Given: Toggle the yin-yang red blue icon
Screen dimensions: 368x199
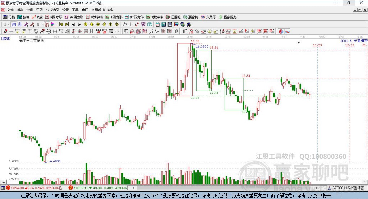Looking at the screenshot, I should pyautogui.click(x=281, y=32).
